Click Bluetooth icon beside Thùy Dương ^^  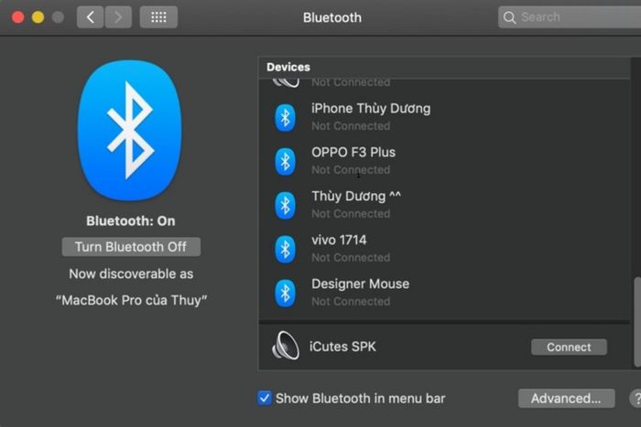click(285, 206)
